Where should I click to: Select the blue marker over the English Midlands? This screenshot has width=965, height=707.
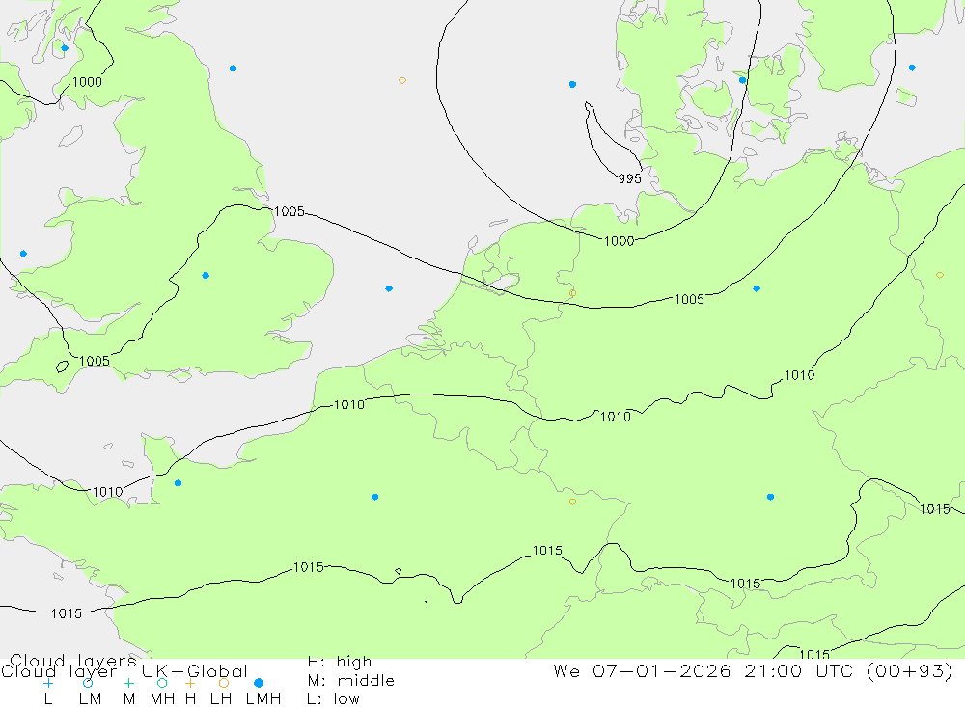(206, 276)
